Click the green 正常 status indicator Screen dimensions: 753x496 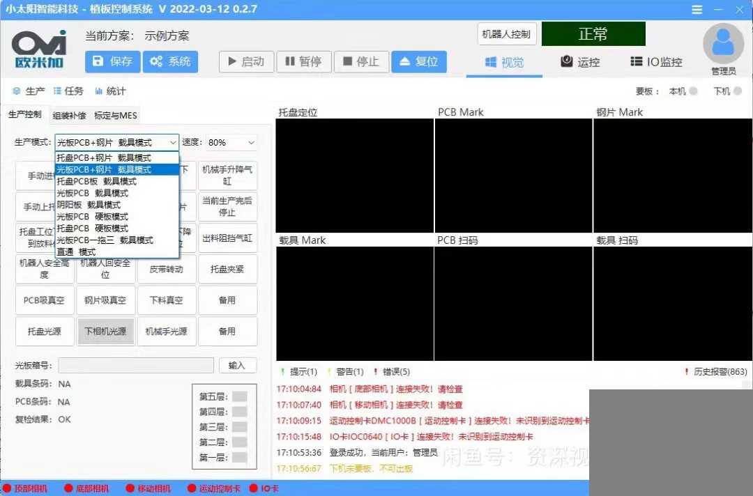click(593, 34)
